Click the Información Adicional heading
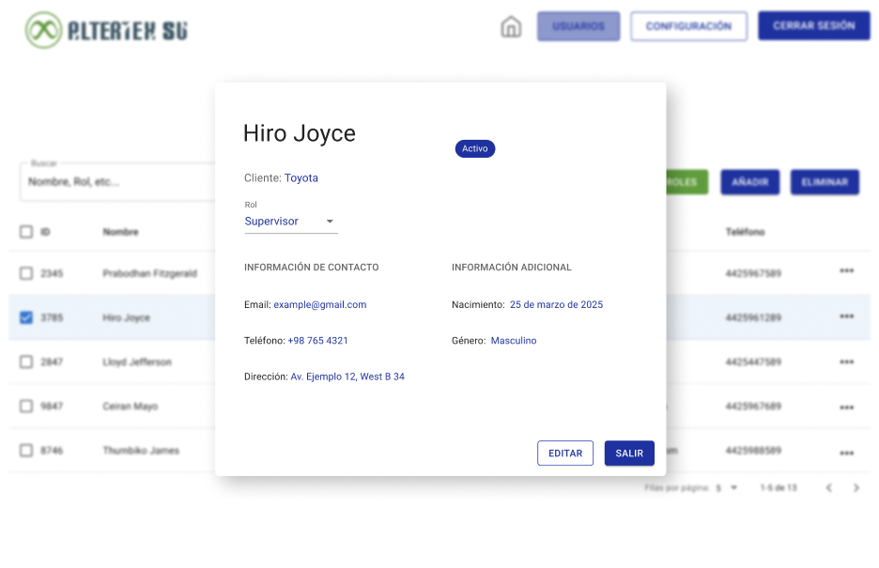Screen dimensions: 879x568 click(511, 268)
